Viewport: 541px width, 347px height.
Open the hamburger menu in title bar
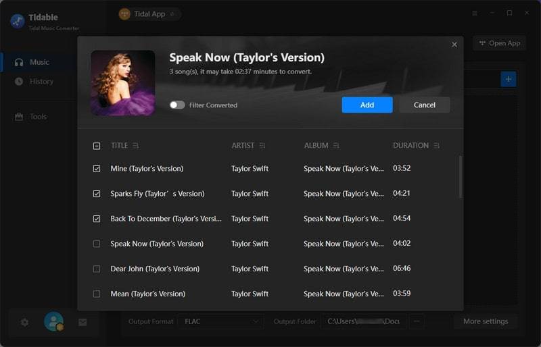tap(475, 13)
